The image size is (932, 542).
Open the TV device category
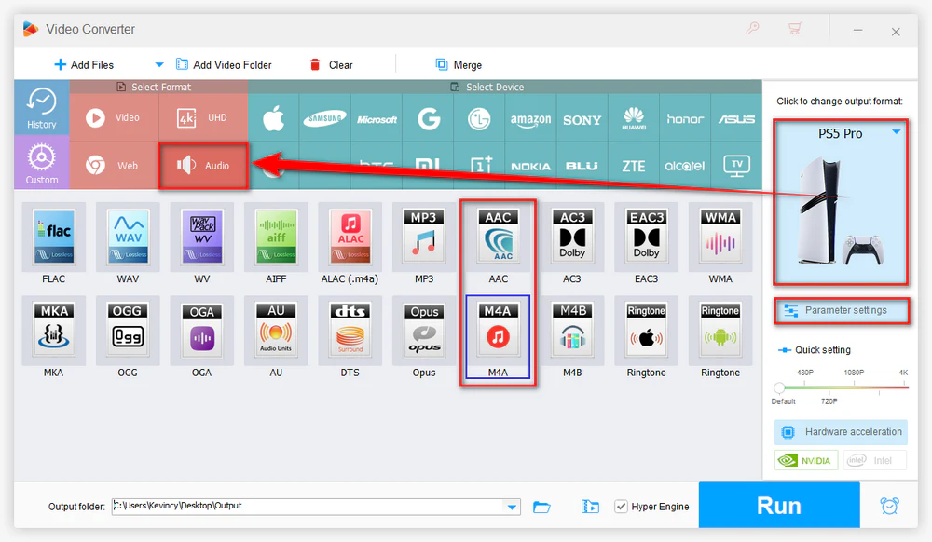coord(736,166)
